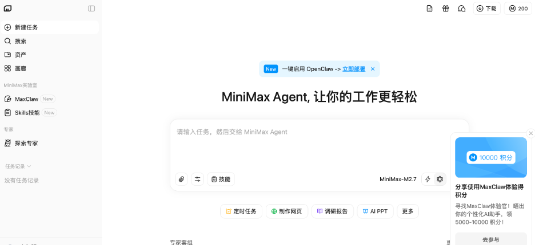The height and width of the screenshot is (245, 535).
Task: Open 探索专家 in the sidebar
Action: point(50,143)
